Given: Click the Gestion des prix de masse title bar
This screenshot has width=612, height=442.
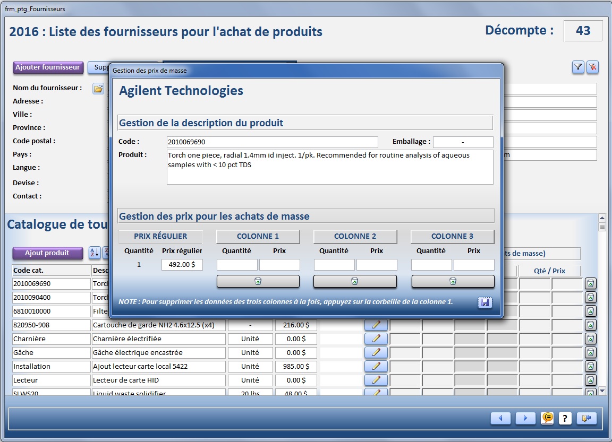Looking at the screenshot, I should click(307, 71).
